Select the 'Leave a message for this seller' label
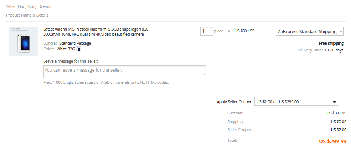This screenshot has height=150, width=351. pyautogui.click(x=71, y=61)
